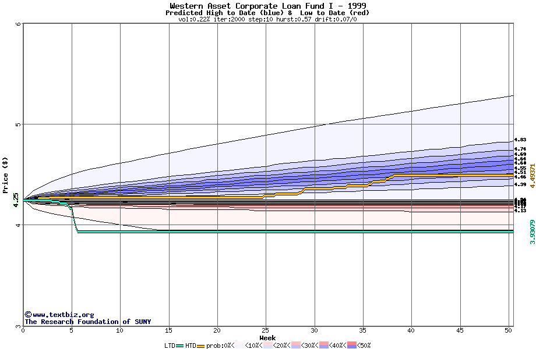Click the cyan LTD legend line swatch
This screenshot has width=536, height=349.
coord(180,346)
